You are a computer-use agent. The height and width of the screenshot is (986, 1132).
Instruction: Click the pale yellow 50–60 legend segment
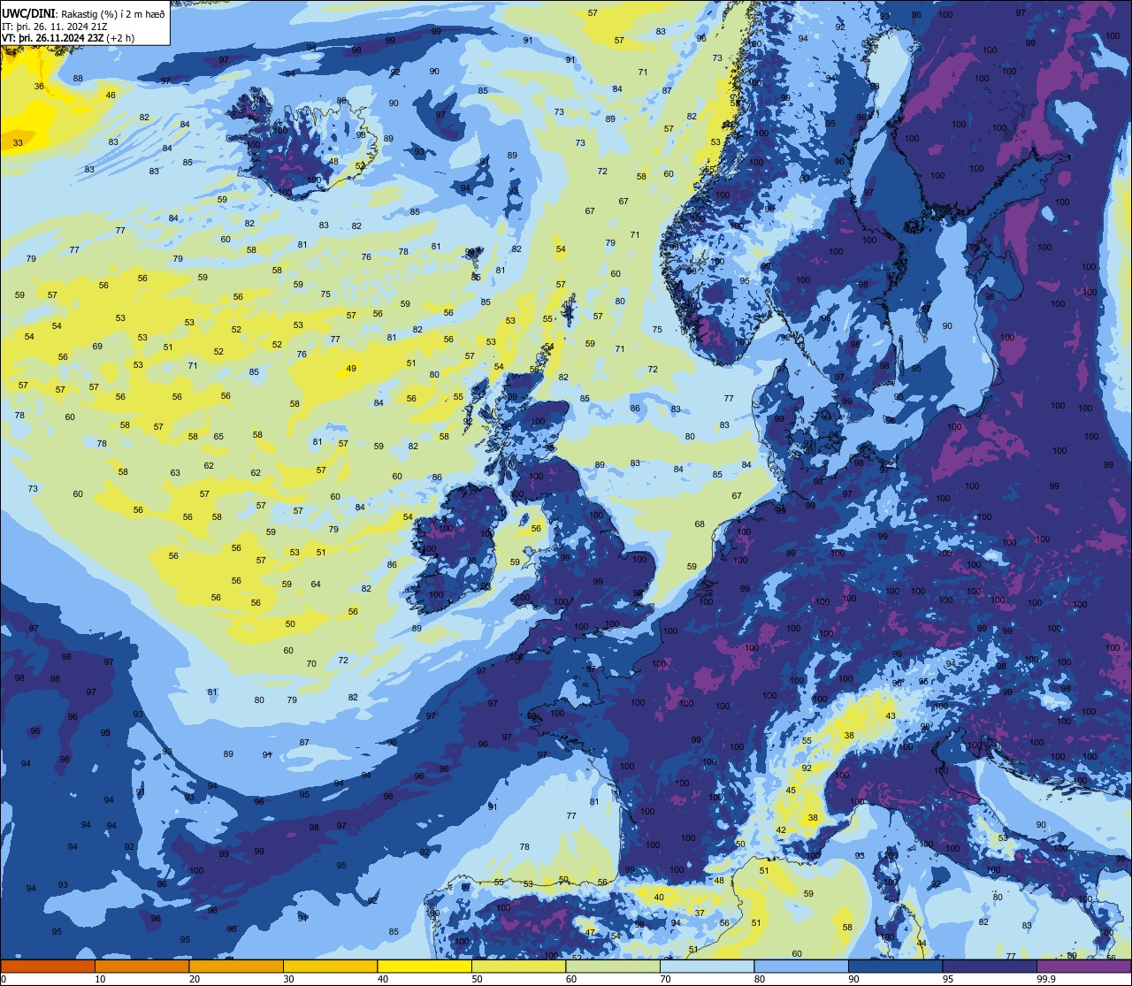[x=518, y=966]
